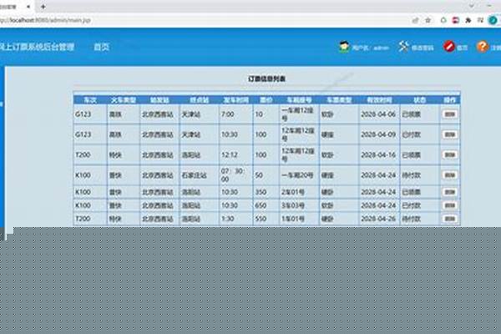This screenshot has height=334, width=501.
Task: Click the link beside the red circle icon
Action: tap(462, 48)
